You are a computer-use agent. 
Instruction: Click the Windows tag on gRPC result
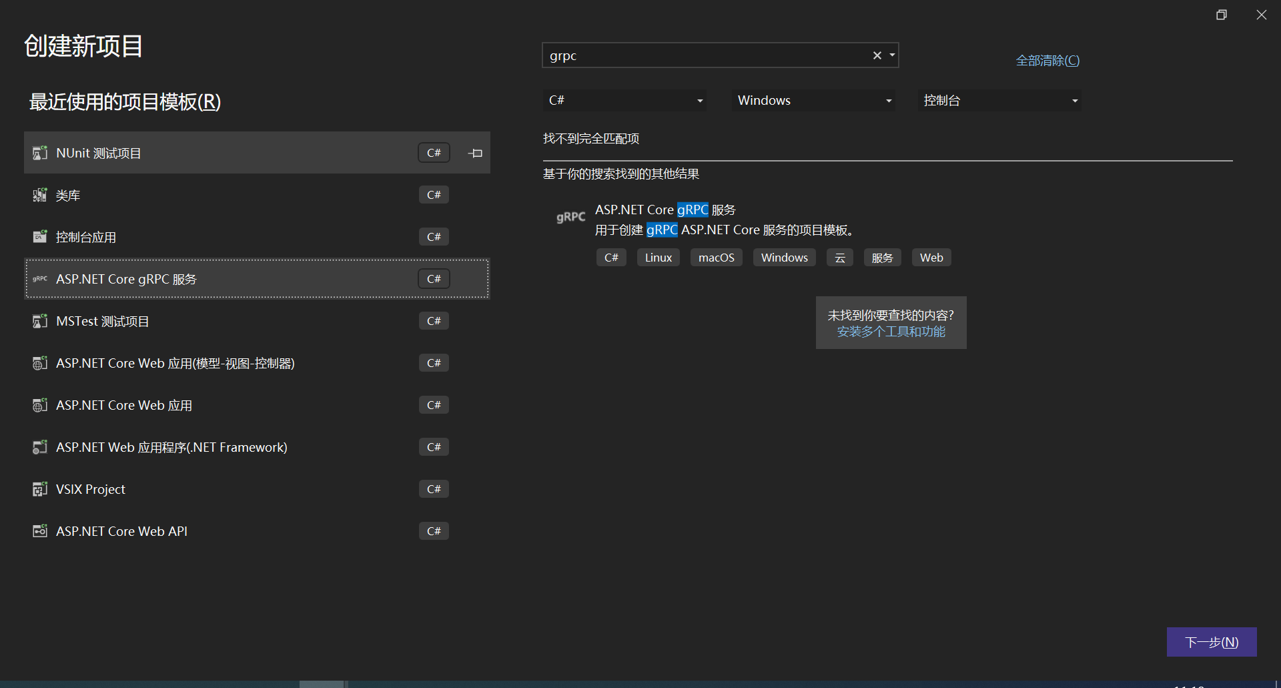click(x=785, y=258)
